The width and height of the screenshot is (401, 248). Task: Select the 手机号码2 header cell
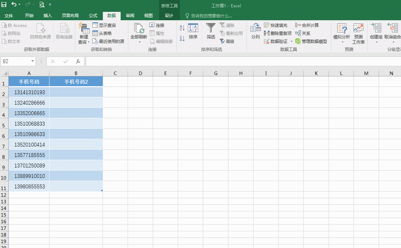pyautogui.click(x=76, y=82)
